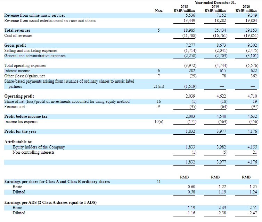The image size is (262, 222).
Task: Click the 2020 other gains value 362
Action: (254, 76)
